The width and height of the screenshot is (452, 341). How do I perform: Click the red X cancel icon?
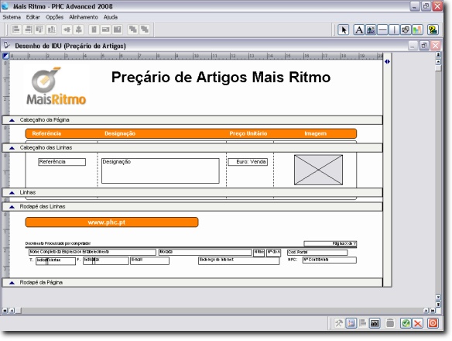(x=417, y=323)
